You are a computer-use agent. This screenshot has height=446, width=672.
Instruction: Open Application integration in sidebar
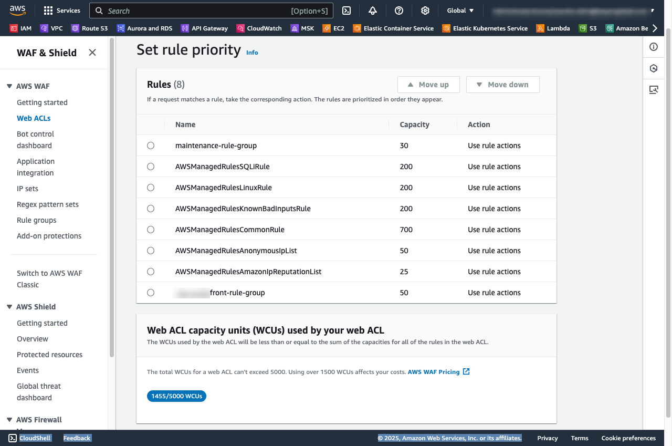pyautogui.click(x=36, y=167)
